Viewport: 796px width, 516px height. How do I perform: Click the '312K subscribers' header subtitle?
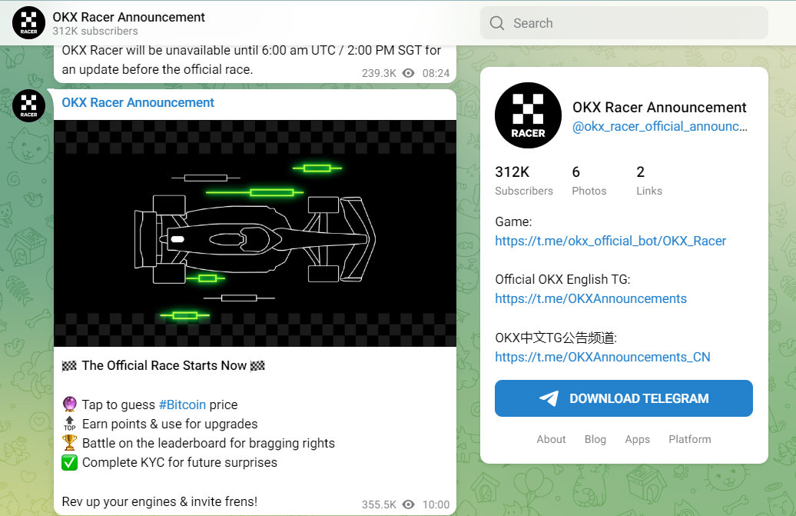(95, 31)
